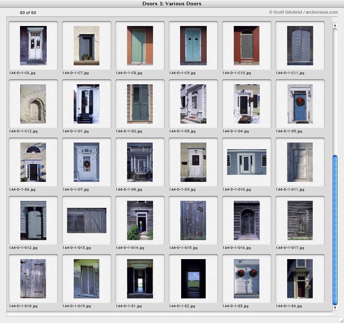Select thumbnail 1A4-D-1-D12.jpg
Image resolution: width=344 pixels, height=323 pixels.
(33, 220)
